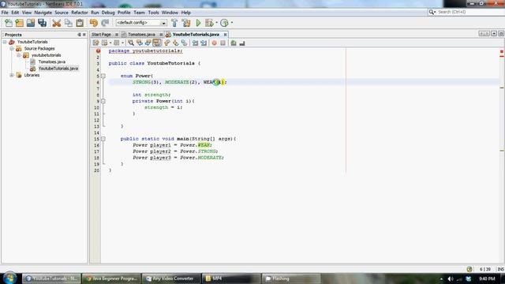The width and height of the screenshot is (505, 284).
Task: Click the Find Selection magnifier icon in editor toolbar
Action: click(131, 43)
